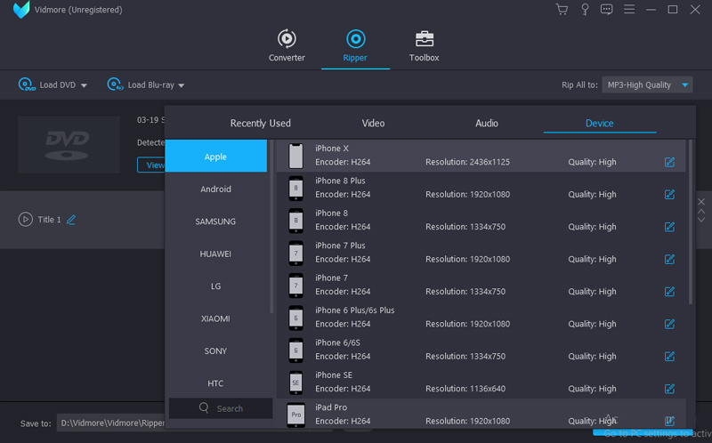Switch to the Video format tab
Image resolution: width=712 pixels, height=443 pixels.
point(373,123)
